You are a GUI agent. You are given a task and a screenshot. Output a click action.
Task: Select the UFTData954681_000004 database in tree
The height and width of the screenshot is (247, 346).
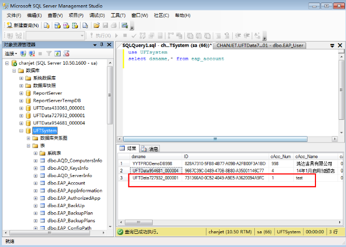[x=59, y=123]
